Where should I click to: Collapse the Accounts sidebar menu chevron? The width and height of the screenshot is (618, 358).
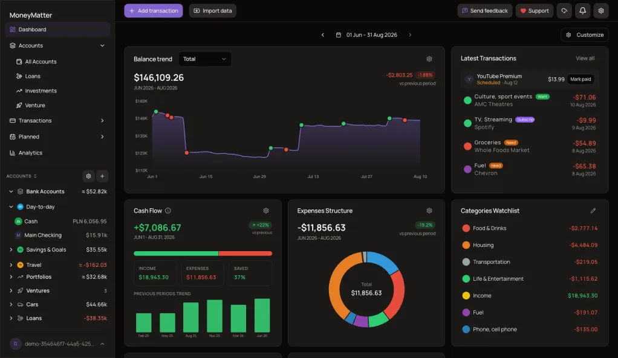(102, 46)
